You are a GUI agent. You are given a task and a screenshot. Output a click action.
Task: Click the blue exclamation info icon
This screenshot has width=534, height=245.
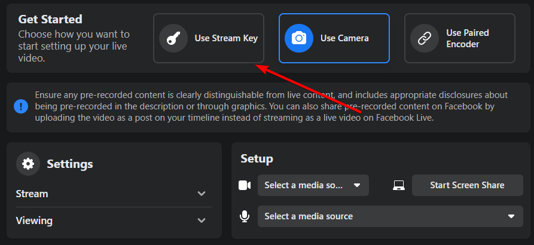[x=21, y=106]
